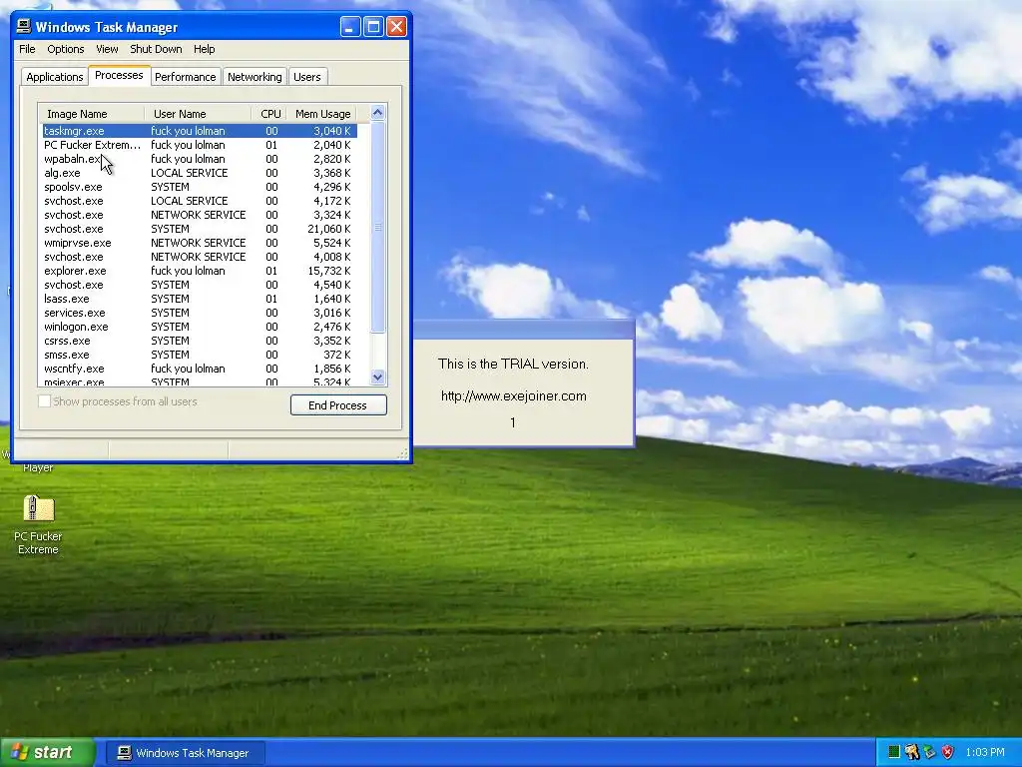
Task: Open the Help menu
Action: click(204, 49)
